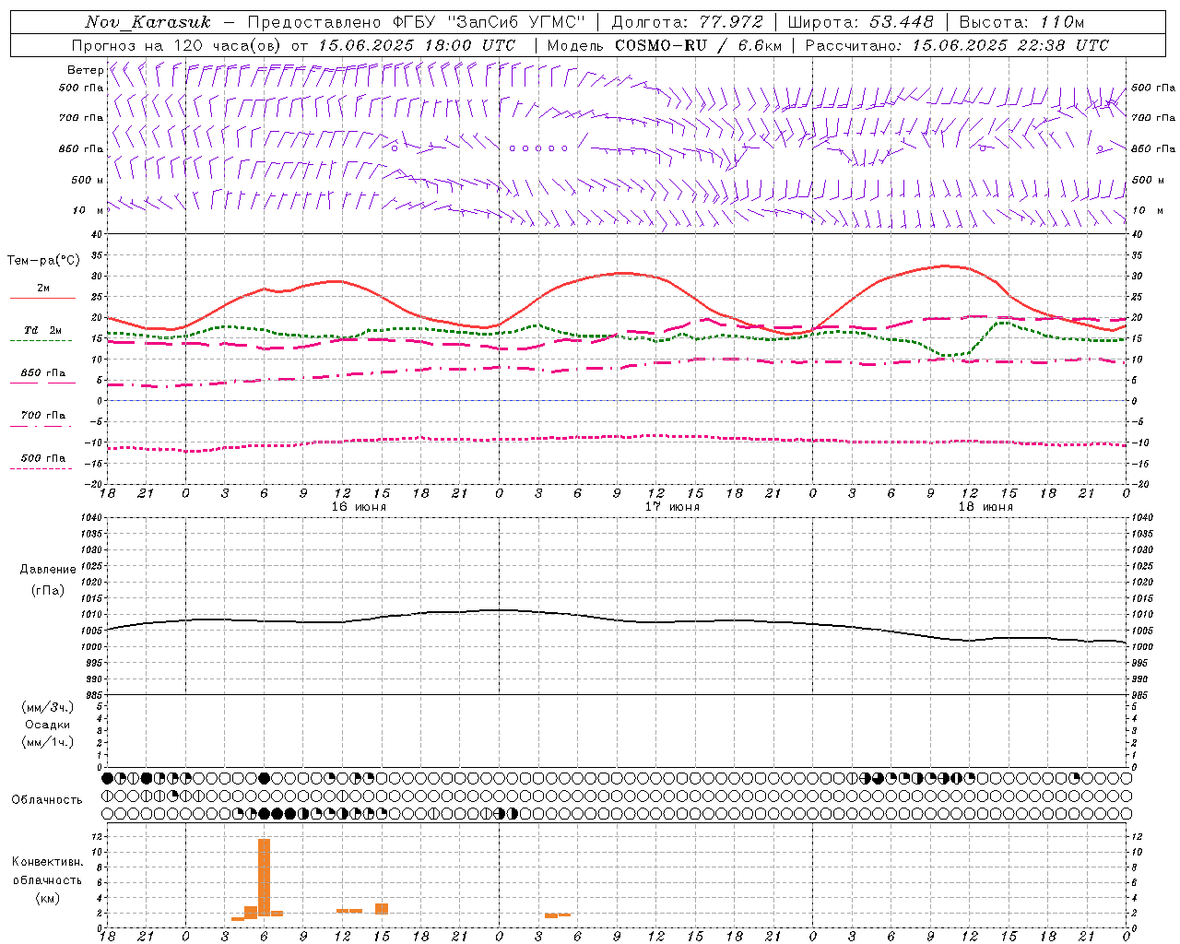1180x944 pixels.
Task: Click the Тем-ра(°C) temperature panel label
Action: [43, 261]
